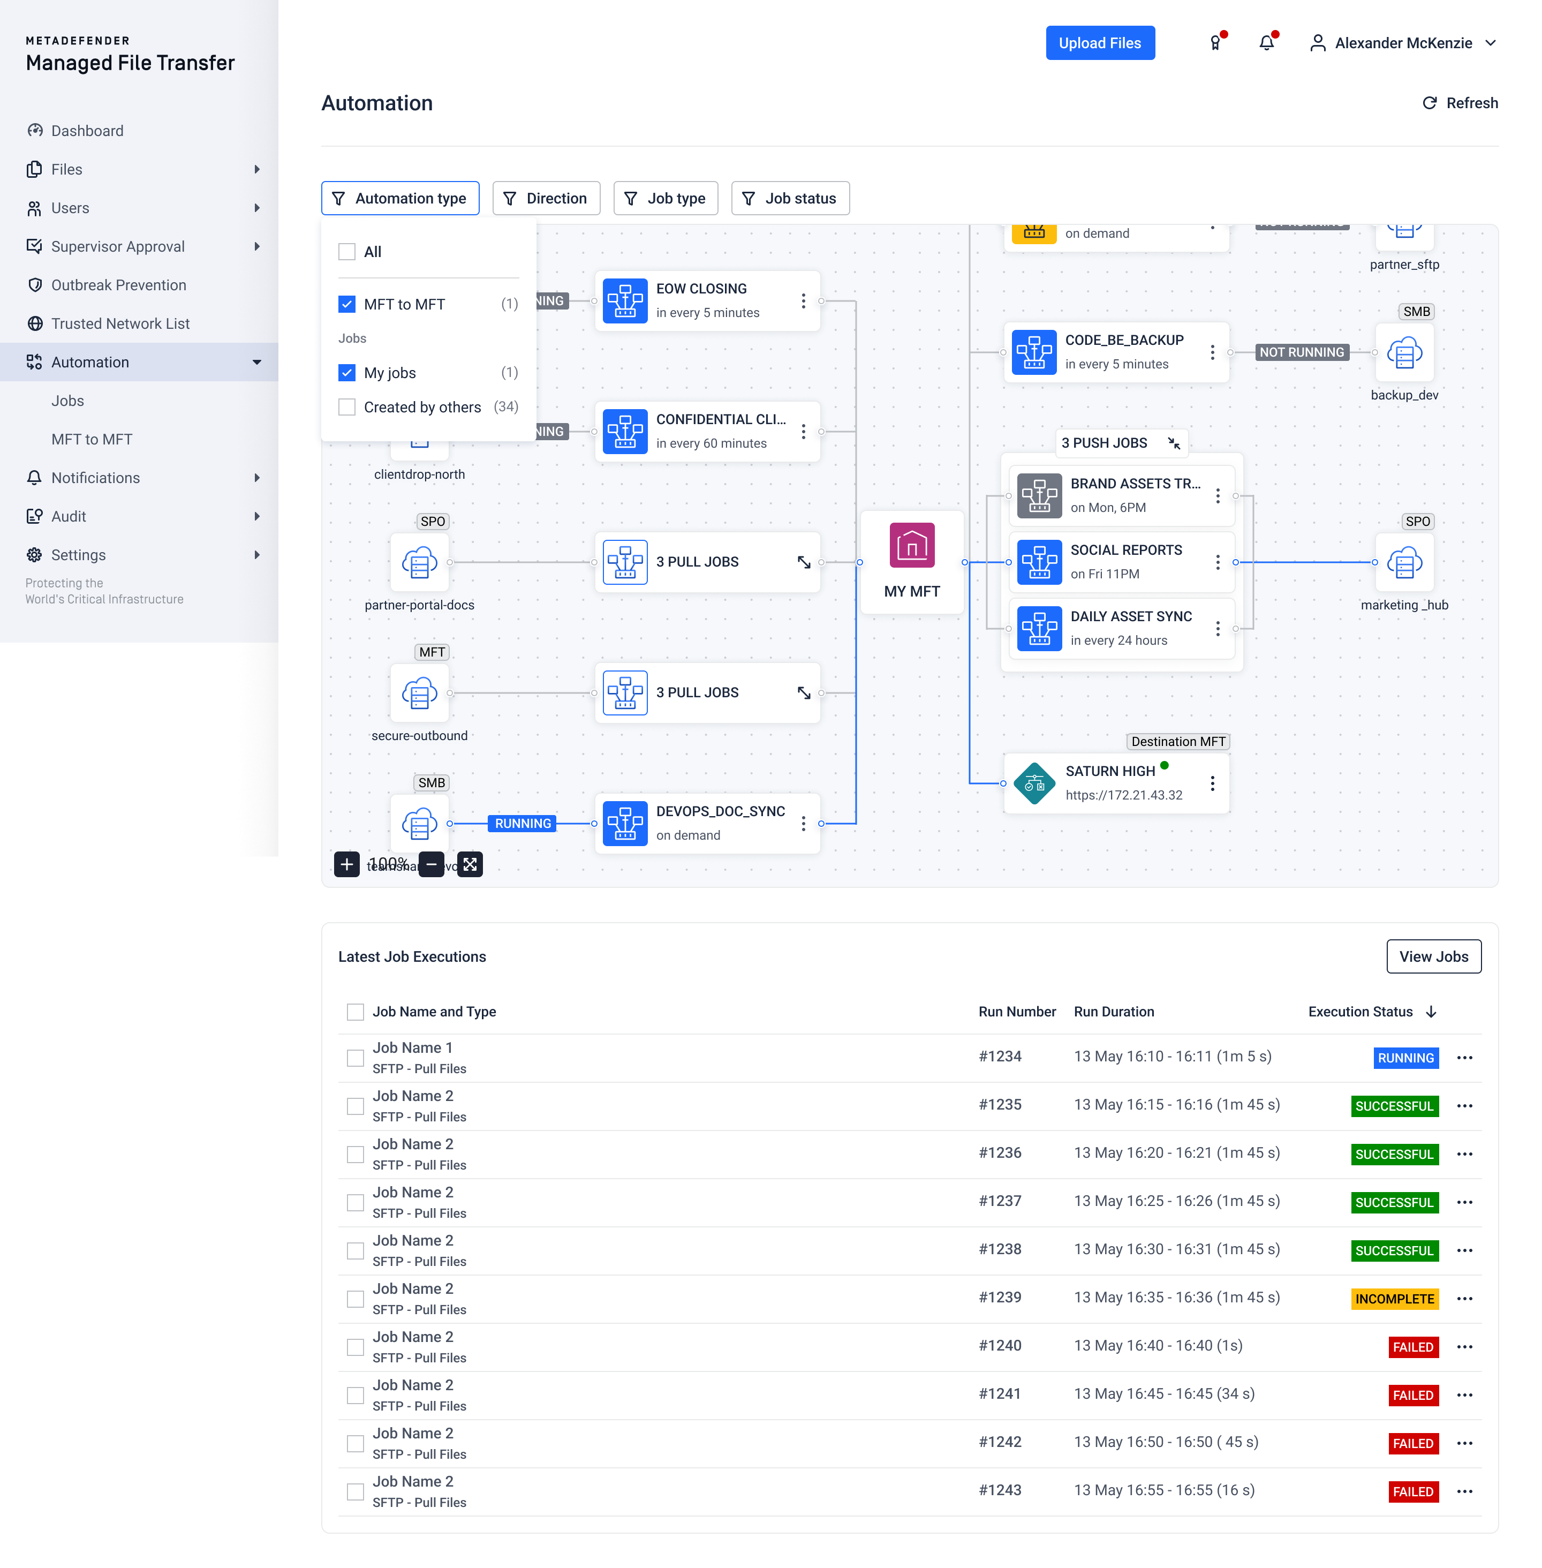
Task: Expand the partner-portal-docs 3 PULL JOBS group
Action: (804, 562)
